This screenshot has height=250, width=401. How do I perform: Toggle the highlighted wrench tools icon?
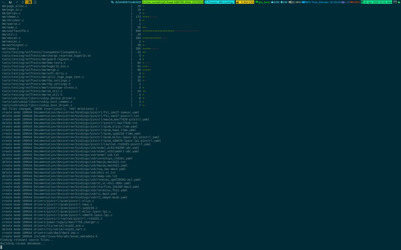pyautogui.click(x=29, y=2)
